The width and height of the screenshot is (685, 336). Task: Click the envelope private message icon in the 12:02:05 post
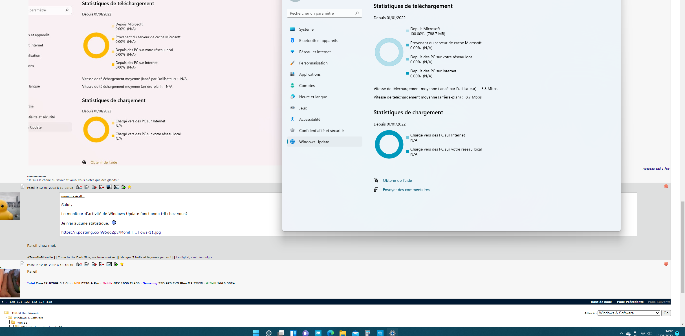pyautogui.click(x=116, y=187)
